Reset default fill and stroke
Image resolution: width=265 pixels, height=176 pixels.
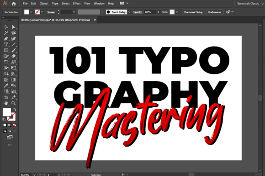tap(4, 119)
